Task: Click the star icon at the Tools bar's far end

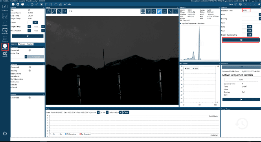Action: tap(259, 4)
